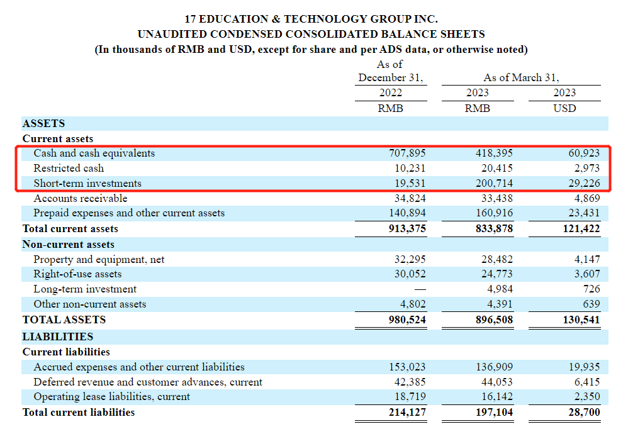
Task: Select the USD column header
Action: click(564, 108)
